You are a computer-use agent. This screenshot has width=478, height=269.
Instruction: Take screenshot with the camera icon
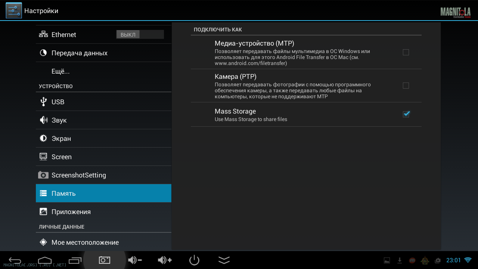[x=104, y=260]
